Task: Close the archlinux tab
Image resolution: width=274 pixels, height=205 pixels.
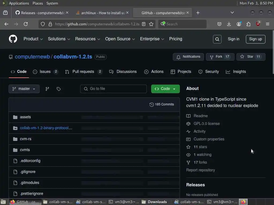Action: [127, 13]
